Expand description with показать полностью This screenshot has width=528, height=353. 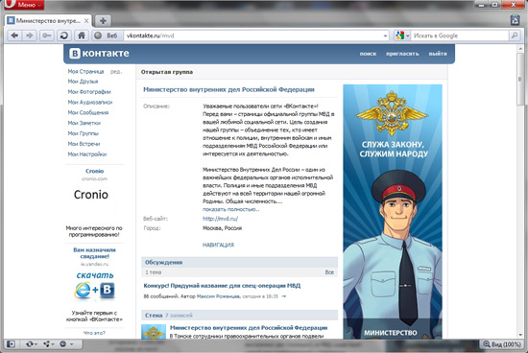click(231, 209)
